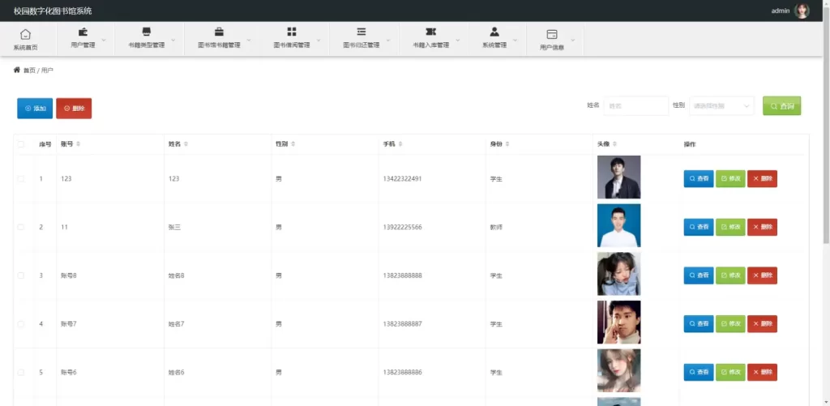Image resolution: width=830 pixels, height=406 pixels.
Task: Click the green 查询 search button
Action: click(x=781, y=106)
